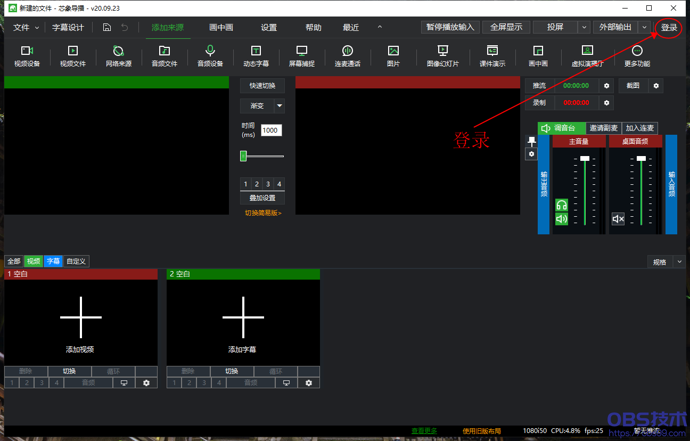Click the 登录 login button

669,27
